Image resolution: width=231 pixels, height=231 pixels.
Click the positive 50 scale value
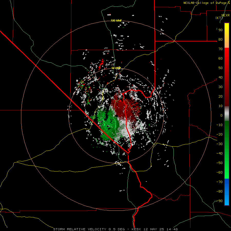pos(220,68)
